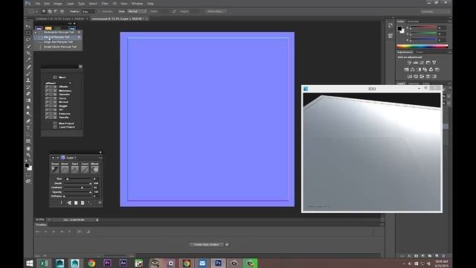Add a Black & White adjustment
The height and width of the screenshot is (268, 476).
(419, 69)
